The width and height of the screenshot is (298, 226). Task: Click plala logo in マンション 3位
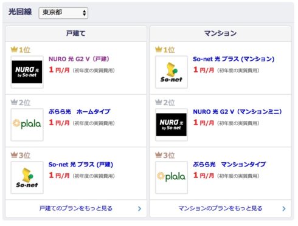point(172,177)
